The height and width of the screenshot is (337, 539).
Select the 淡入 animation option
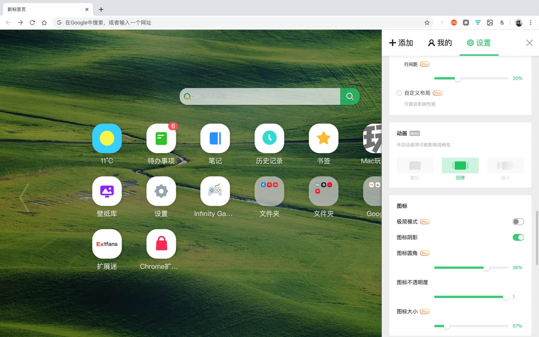pos(505,169)
